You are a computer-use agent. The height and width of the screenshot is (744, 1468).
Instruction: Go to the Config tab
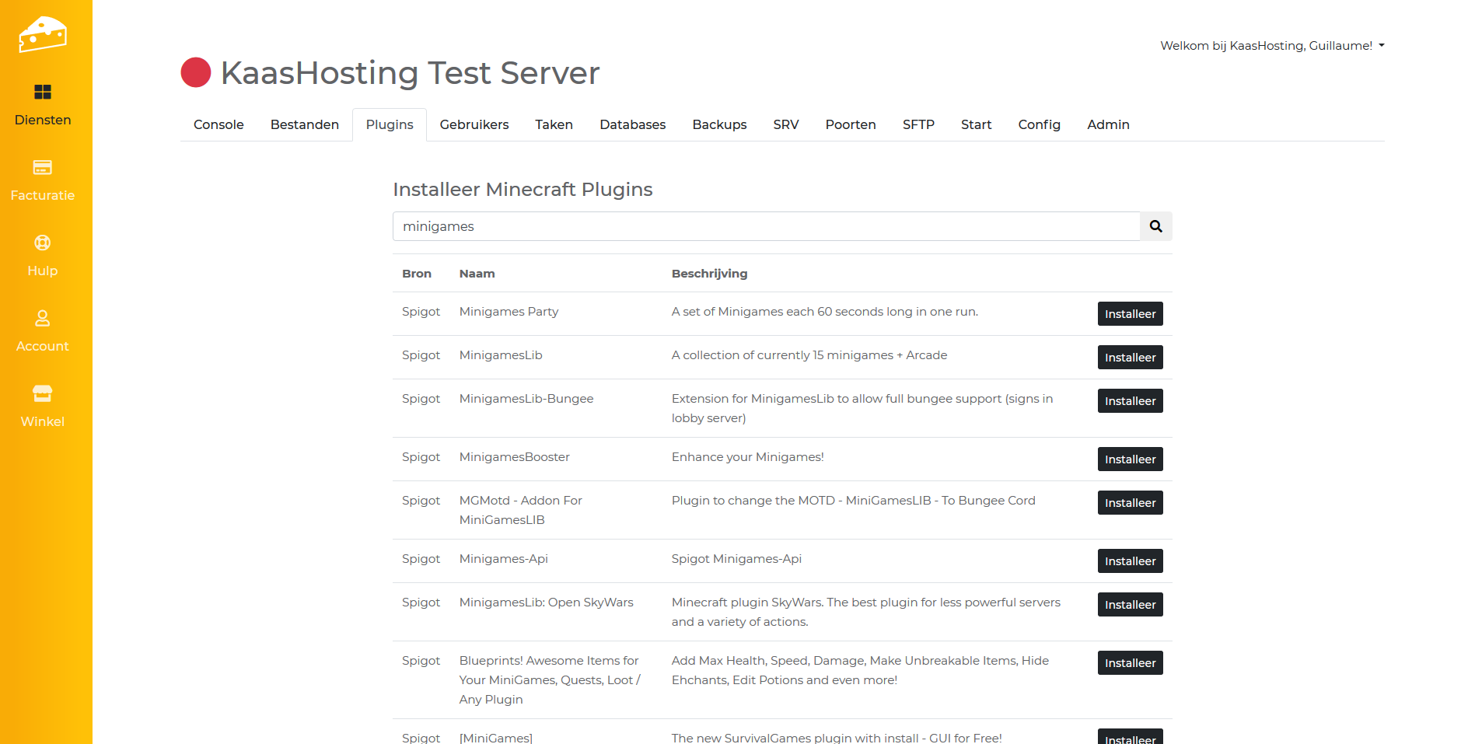tap(1039, 125)
